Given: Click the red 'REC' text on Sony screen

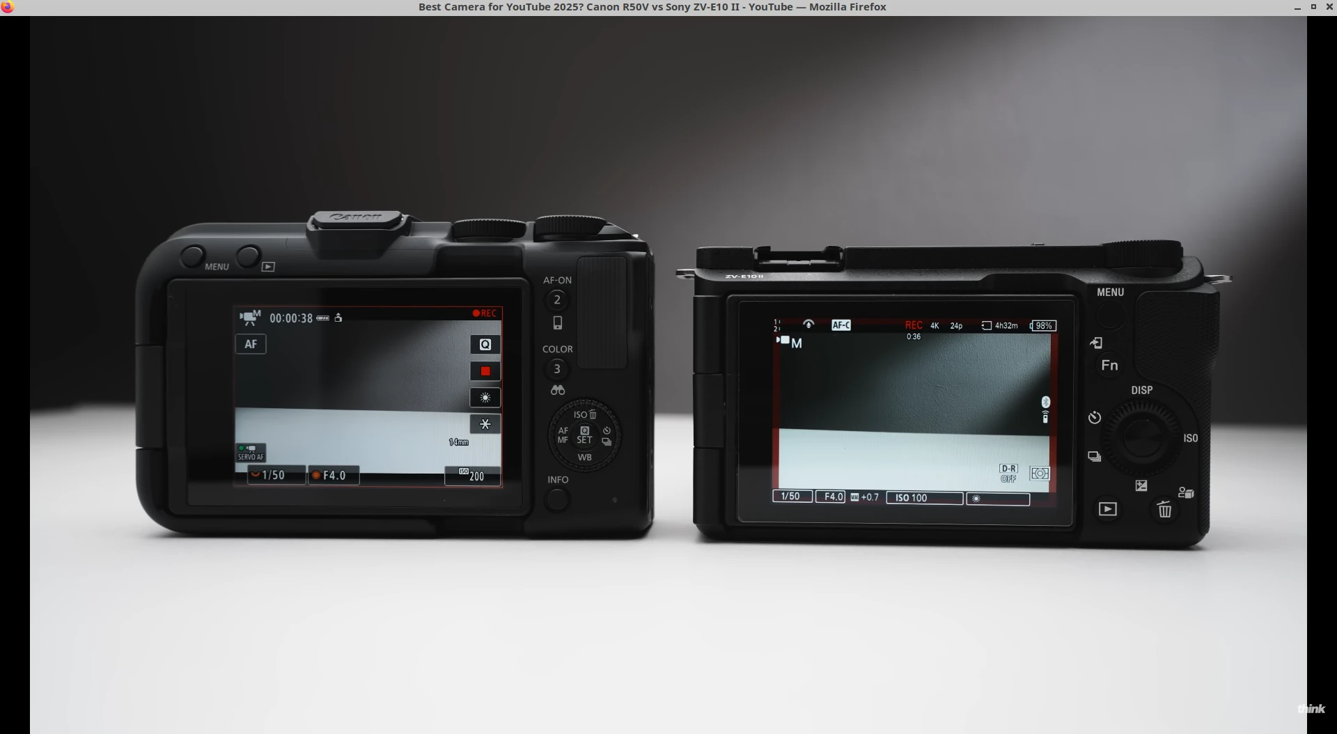Looking at the screenshot, I should [x=914, y=325].
